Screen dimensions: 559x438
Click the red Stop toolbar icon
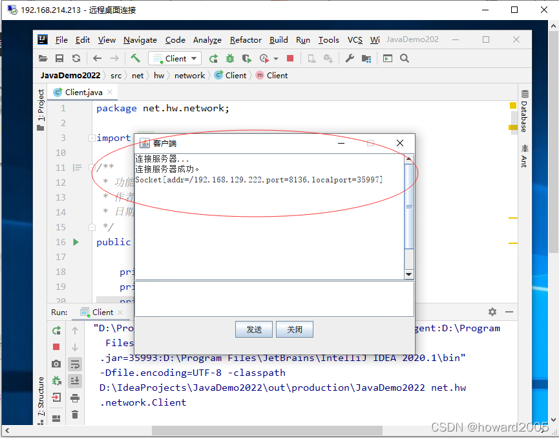[290, 58]
